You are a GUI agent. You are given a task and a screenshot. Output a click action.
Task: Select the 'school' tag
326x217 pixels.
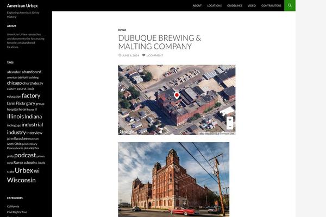pyautogui.click(x=28, y=163)
